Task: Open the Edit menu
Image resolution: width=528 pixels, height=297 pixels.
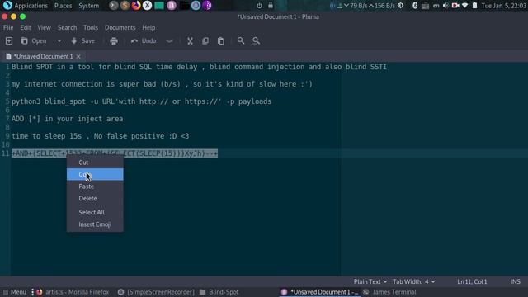Action: [26, 27]
